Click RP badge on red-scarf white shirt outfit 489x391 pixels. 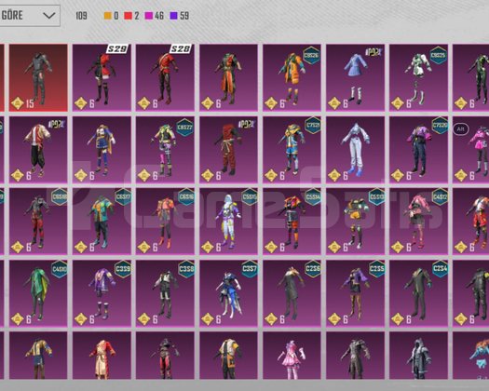(x=57, y=125)
